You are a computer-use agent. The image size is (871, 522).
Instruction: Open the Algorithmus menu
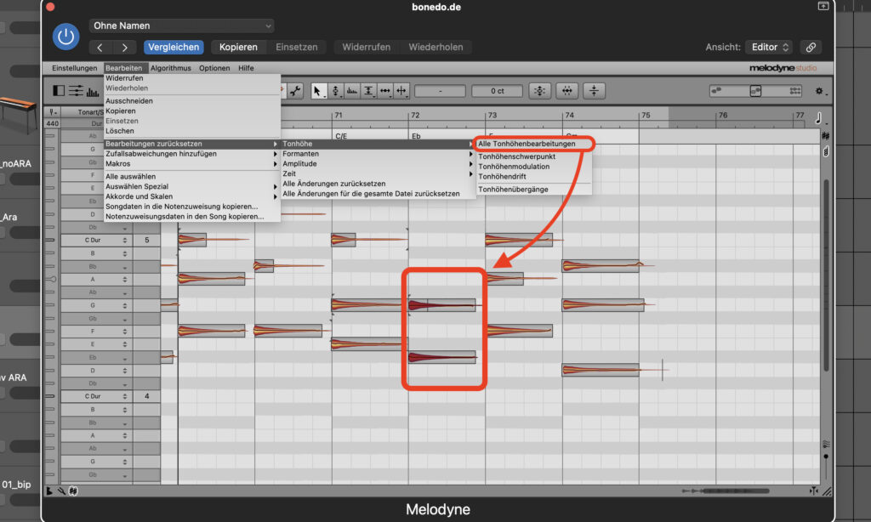tap(170, 68)
